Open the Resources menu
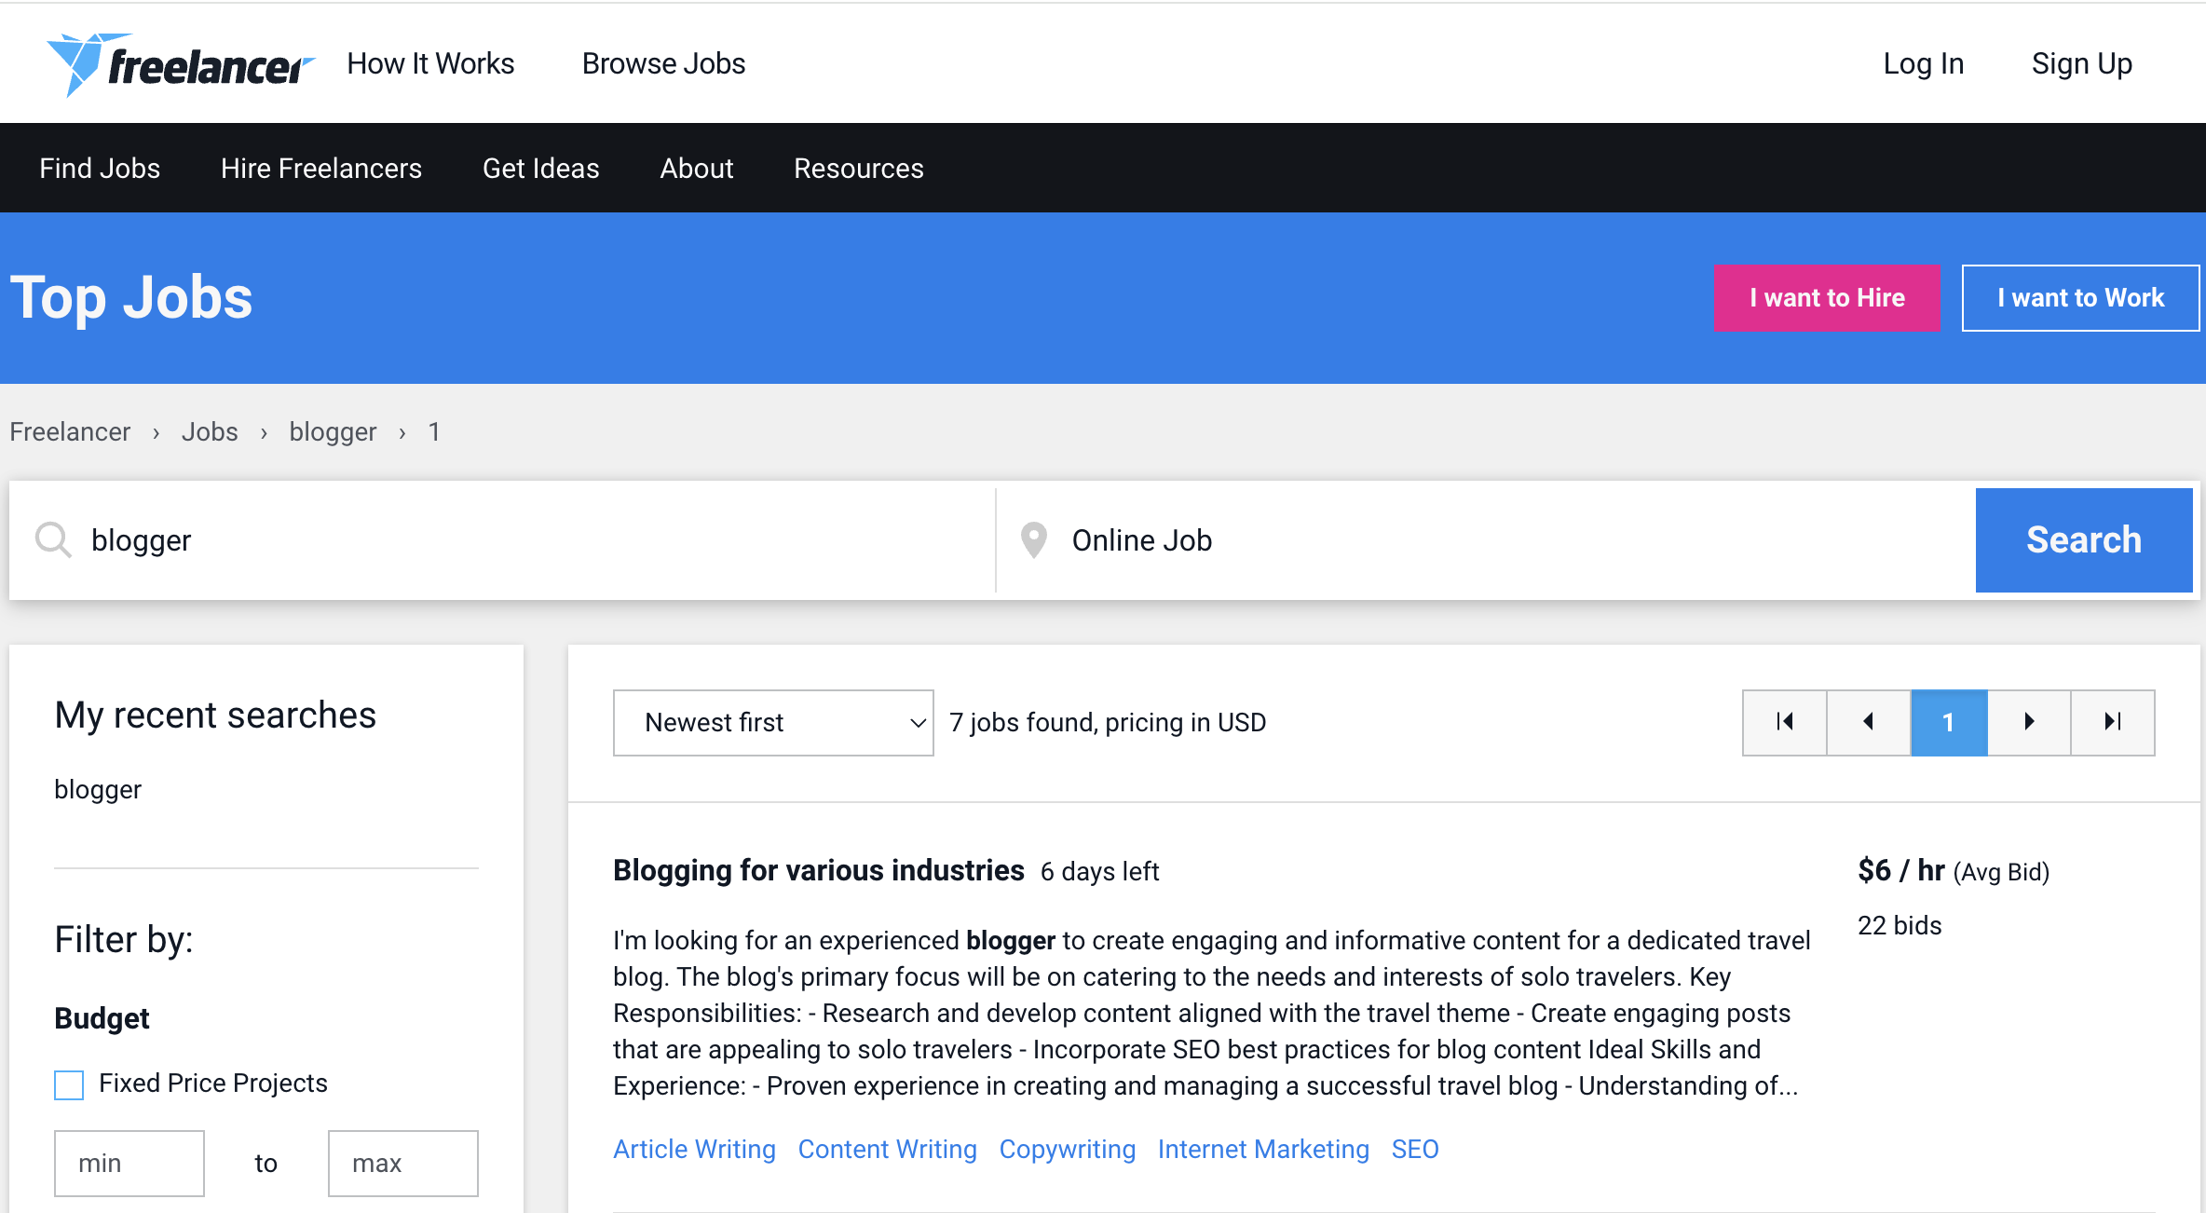The image size is (2206, 1213). click(858, 169)
